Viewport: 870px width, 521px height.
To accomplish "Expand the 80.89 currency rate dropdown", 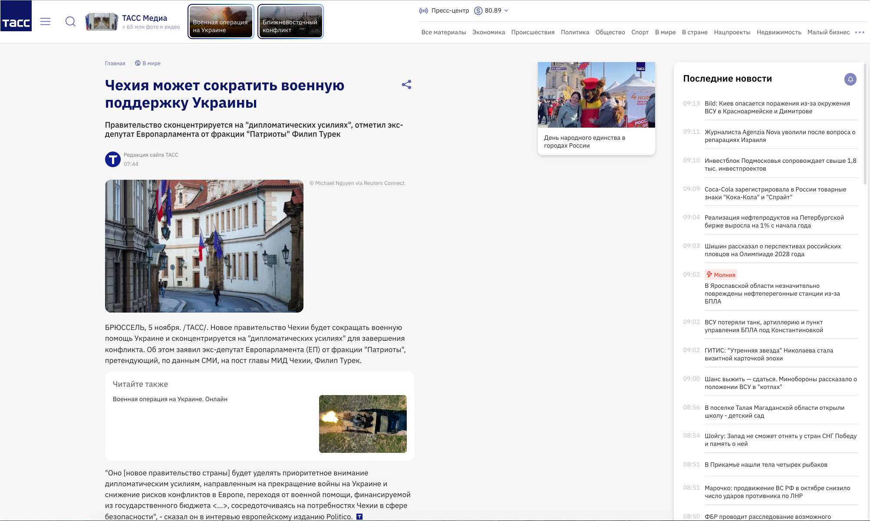I will tap(506, 10).
